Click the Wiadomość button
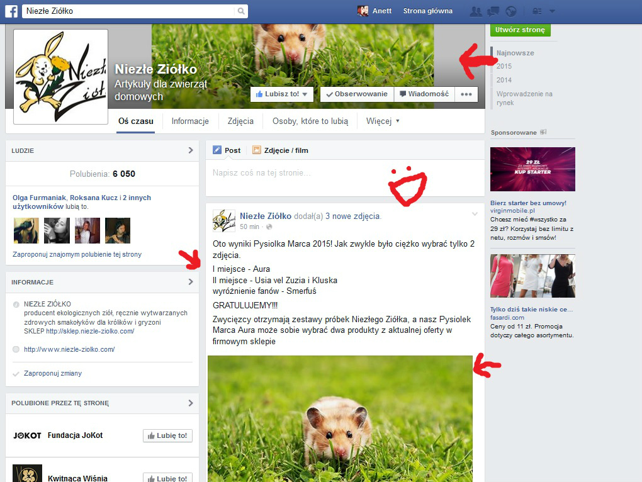Viewport: 642px width, 482px height. click(424, 94)
